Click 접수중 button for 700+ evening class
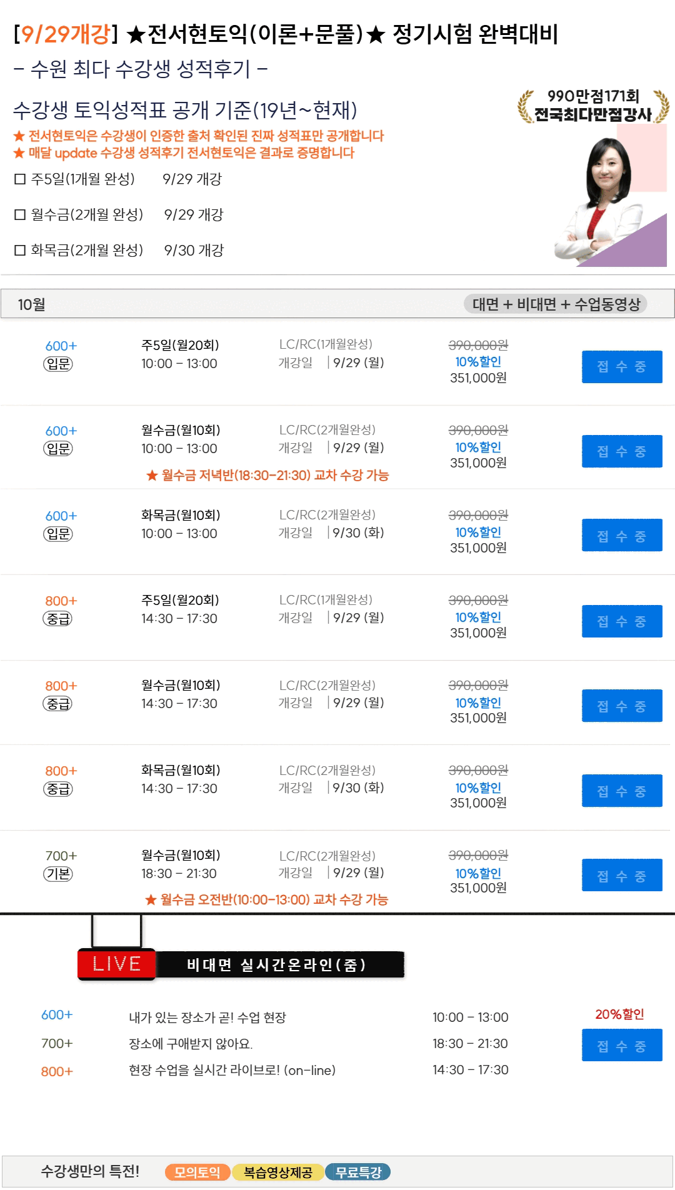 [x=621, y=876]
